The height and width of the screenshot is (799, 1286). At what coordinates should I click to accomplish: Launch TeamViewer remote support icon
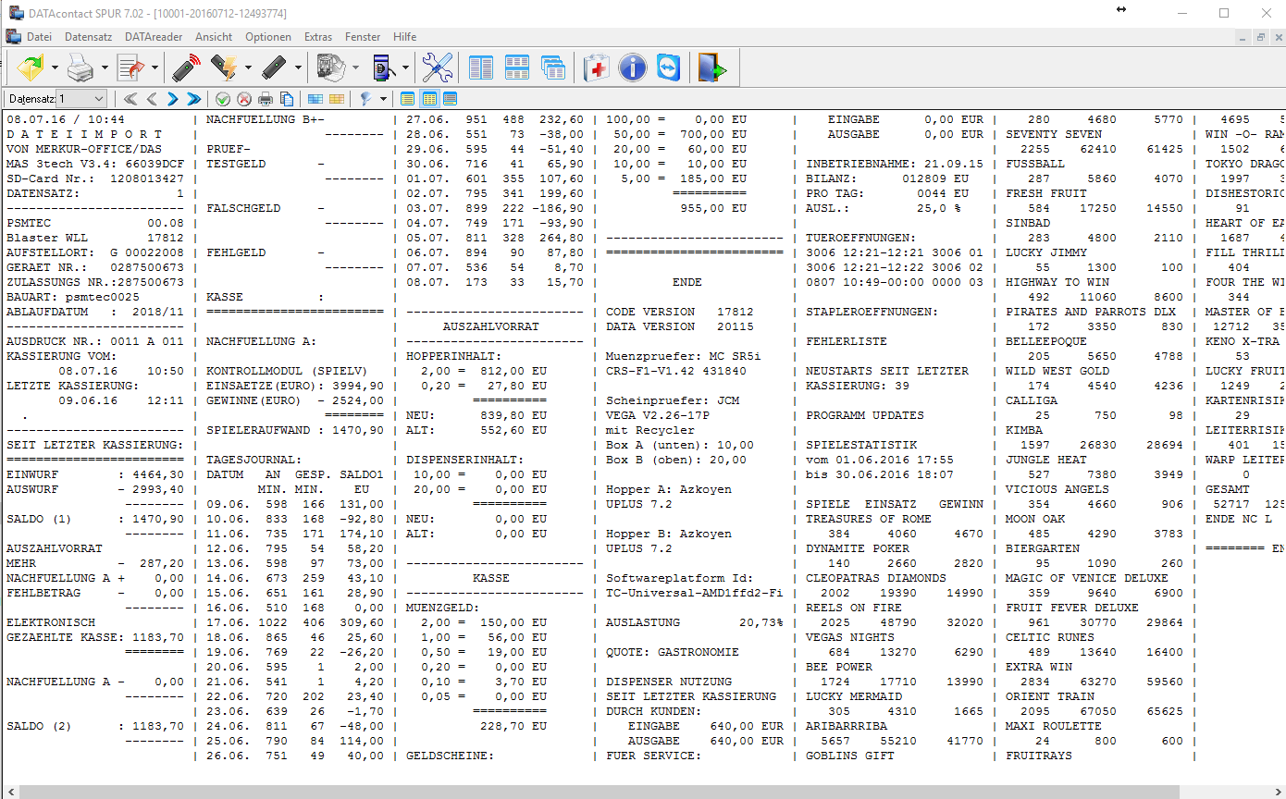coord(667,68)
